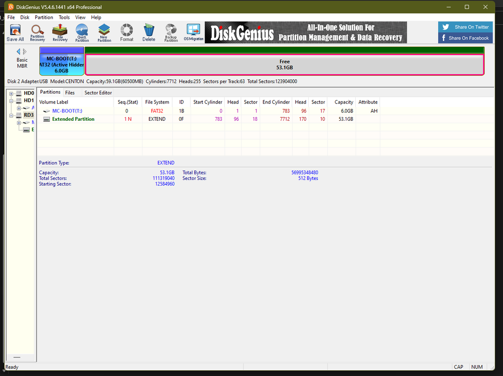
Task: Open the Disk menu
Action: pos(25,17)
